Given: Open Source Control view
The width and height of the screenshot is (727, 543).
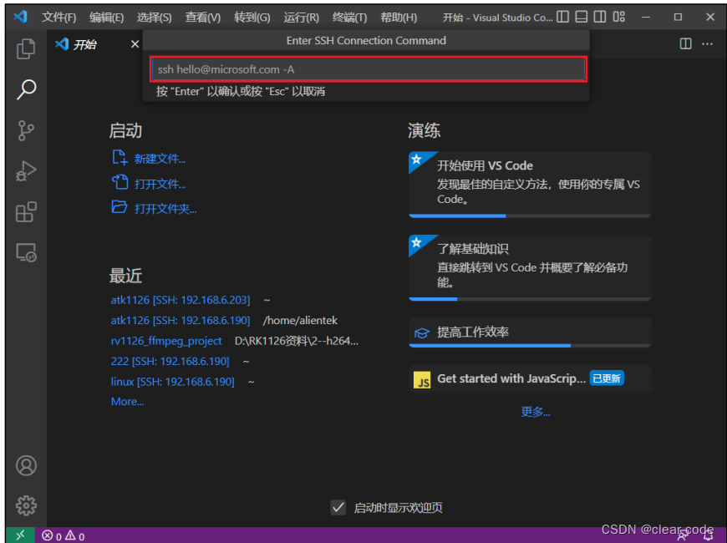Looking at the screenshot, I should (x=26, y=130).
